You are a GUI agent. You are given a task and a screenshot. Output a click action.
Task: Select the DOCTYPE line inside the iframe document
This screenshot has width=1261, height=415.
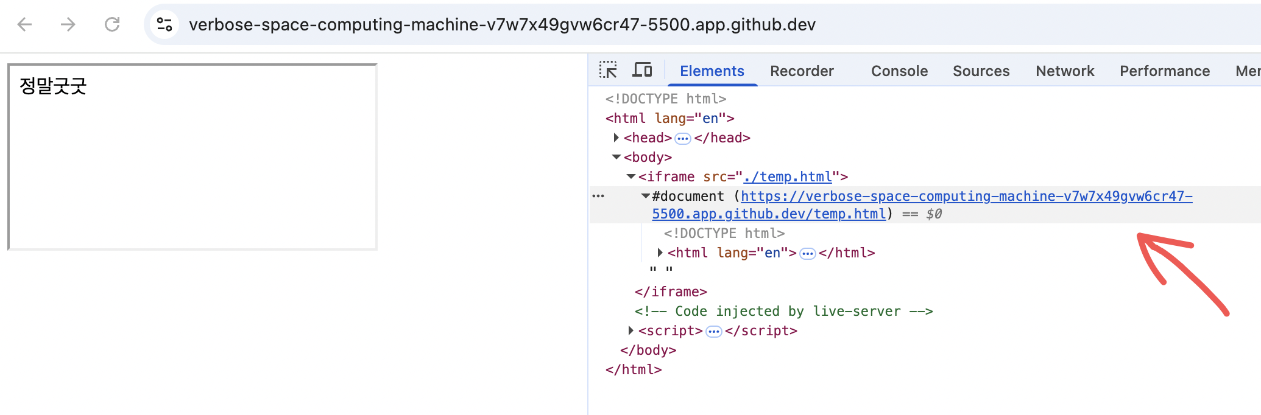click(x=724, y=233)
